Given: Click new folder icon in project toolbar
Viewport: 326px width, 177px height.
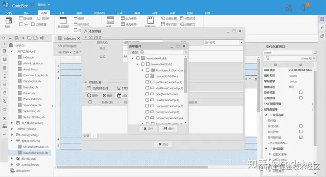Looking at the screenshot, I should tap(29, 38).
